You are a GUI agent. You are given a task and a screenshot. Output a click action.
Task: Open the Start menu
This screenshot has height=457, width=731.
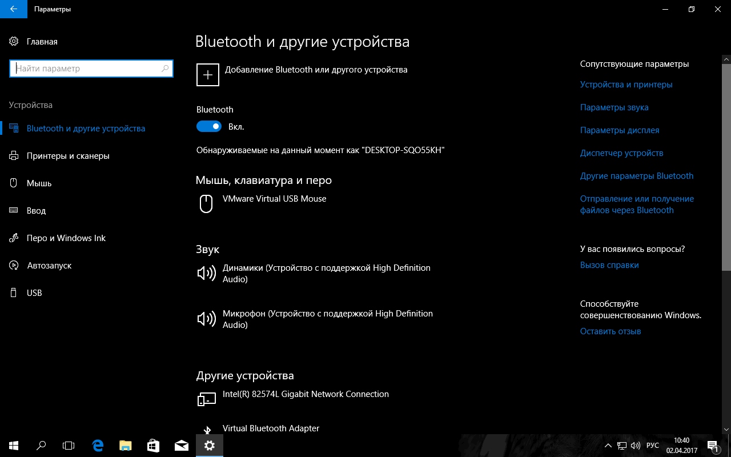13,446
